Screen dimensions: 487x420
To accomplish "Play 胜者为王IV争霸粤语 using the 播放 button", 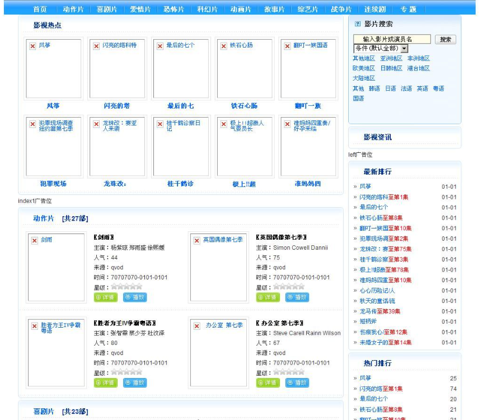I will click(135, 383).
